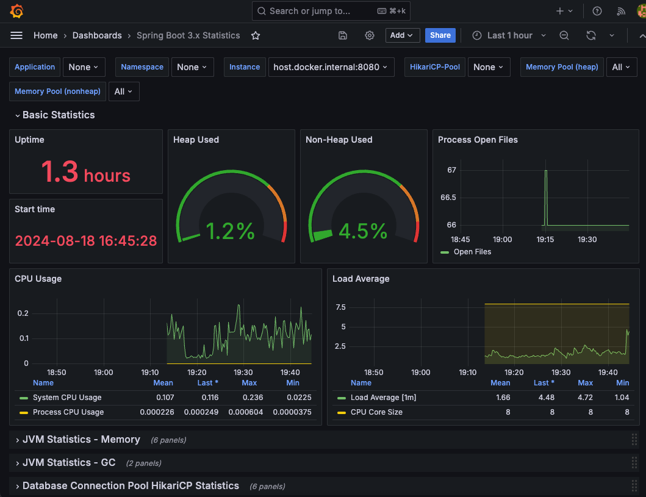
Task: Click the plus new item icon
Action: [559, 11]
